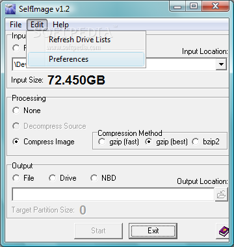Screen dimensions: 234x247
Task: Choose gzip (fast) compression method
Action: tap(118, 142)
